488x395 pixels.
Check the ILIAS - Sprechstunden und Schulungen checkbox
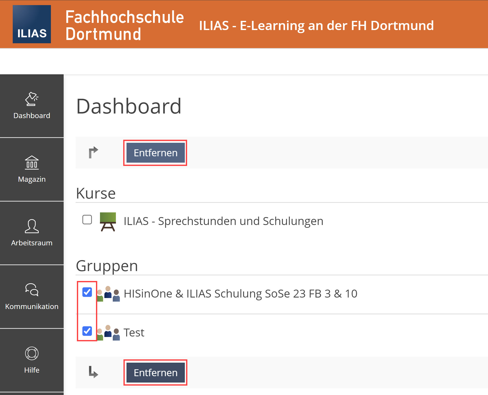(87, 219)
